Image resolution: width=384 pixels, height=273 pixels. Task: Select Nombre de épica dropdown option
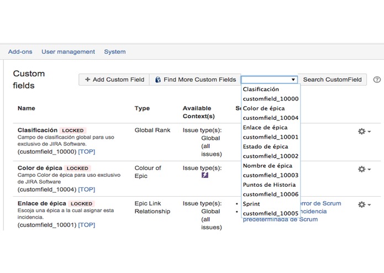271,166
